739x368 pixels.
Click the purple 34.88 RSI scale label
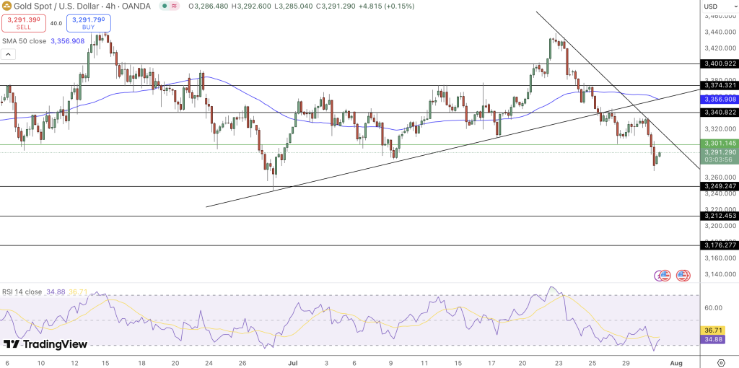click(712, 339)
